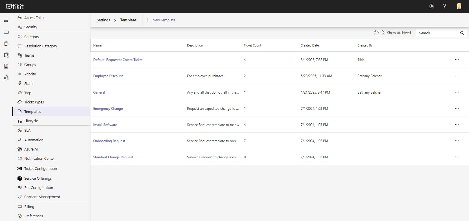The height and width of the screenshot is (221, 469).
Task: Toggle the Show Archived switch
Action: click(379, 33)
